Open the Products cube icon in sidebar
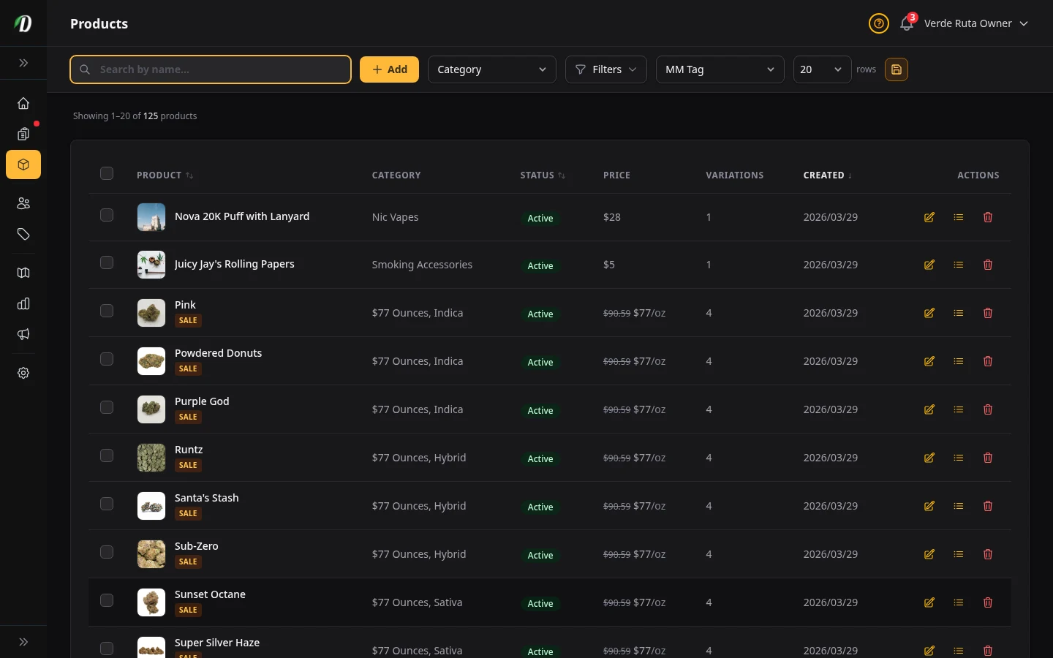 23,164
